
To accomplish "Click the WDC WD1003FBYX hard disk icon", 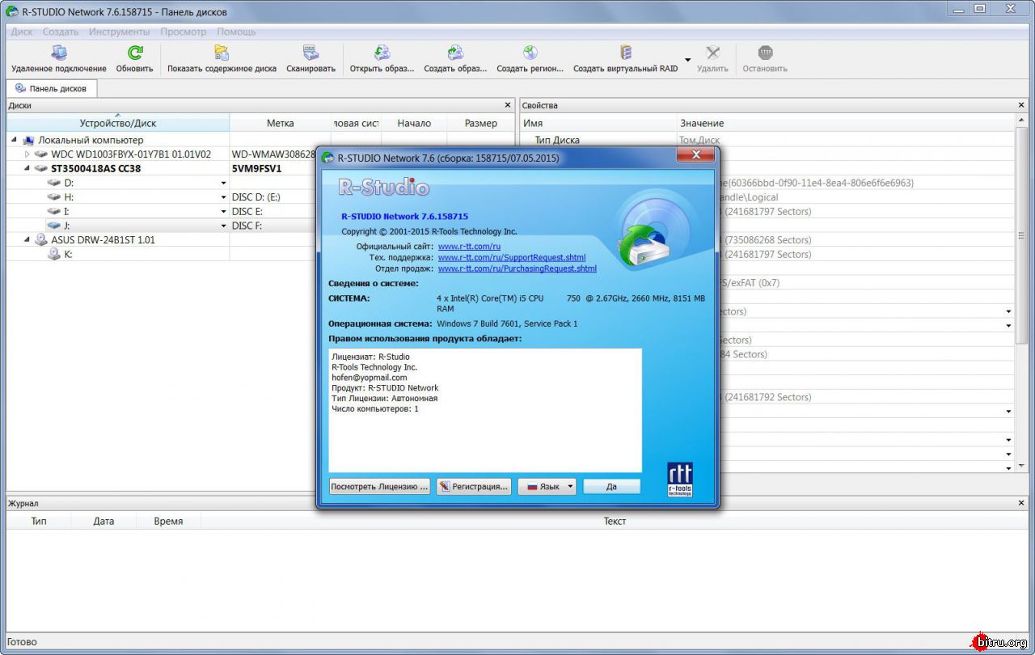I will click(x=41, y=154).
